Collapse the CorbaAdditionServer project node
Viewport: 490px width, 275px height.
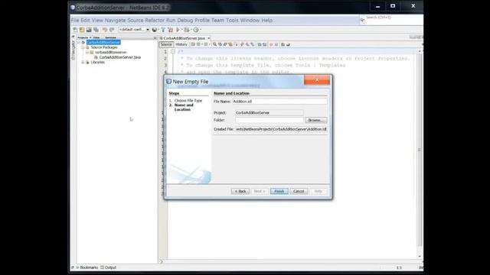pyautogui.click(x=79, y=43)
